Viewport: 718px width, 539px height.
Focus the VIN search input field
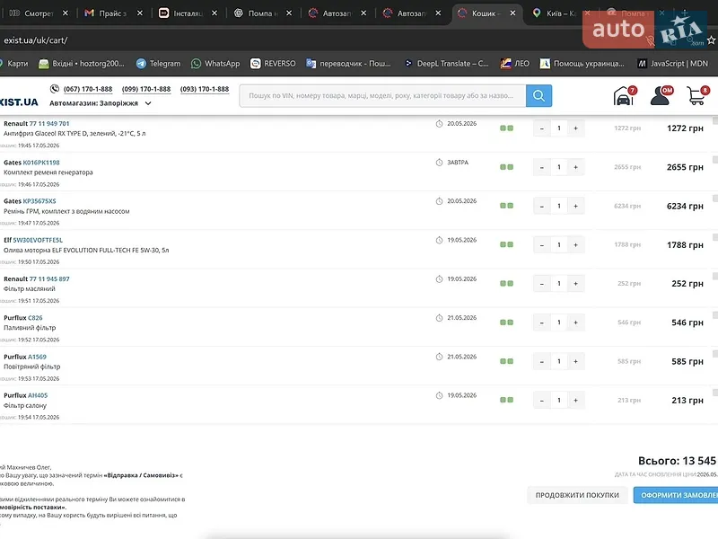click(383, 96)
